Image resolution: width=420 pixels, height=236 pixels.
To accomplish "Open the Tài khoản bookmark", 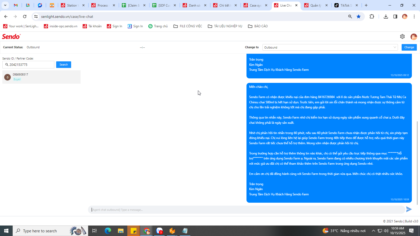I will click(92, 26).
